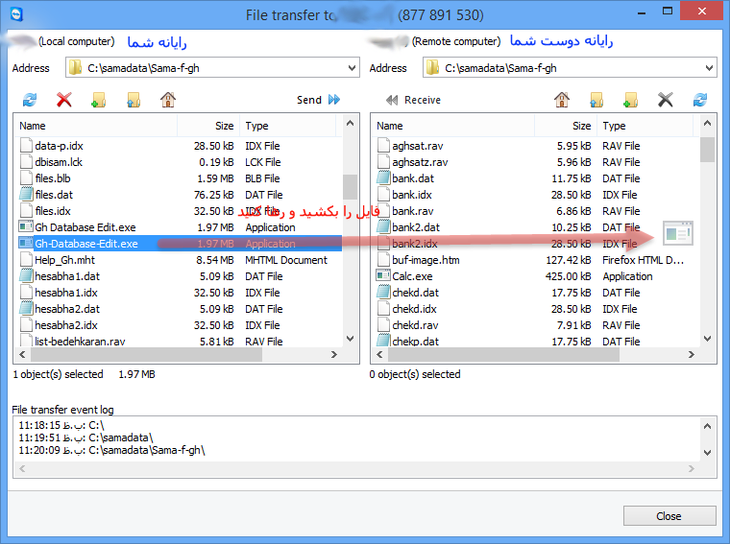Select files.idx in local list
Image resolution: width=730 pixels, height=544 pixels.
click(180, 211)
